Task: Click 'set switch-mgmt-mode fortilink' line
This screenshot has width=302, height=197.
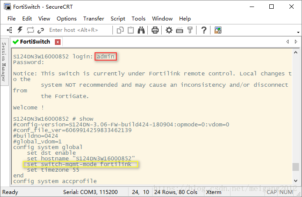Action: coord(79,164)
